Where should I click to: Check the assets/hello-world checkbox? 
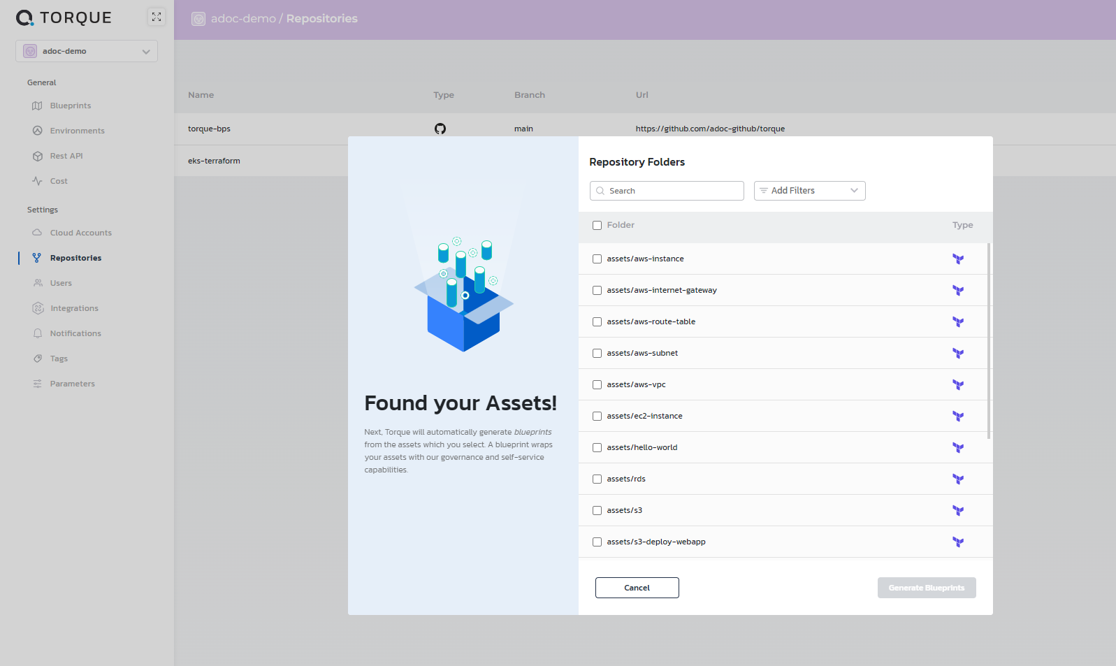click(x=597, y=447)
